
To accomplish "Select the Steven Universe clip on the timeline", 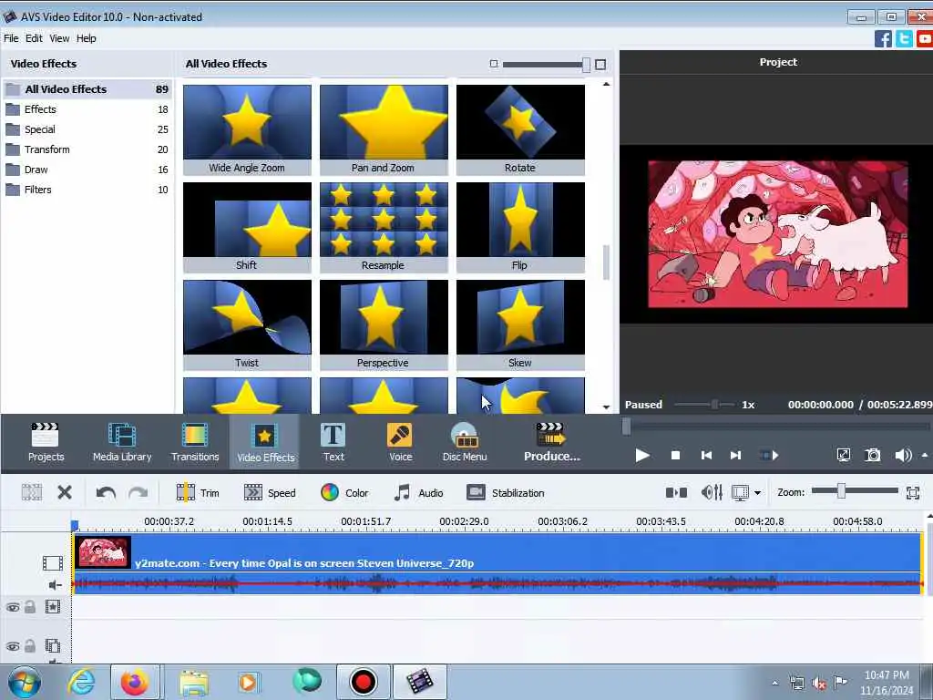I will (x=497, y=563).
